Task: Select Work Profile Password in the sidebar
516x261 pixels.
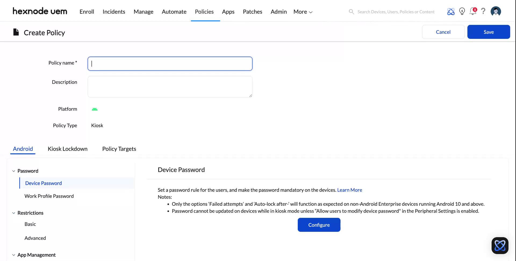Action: 49,196
